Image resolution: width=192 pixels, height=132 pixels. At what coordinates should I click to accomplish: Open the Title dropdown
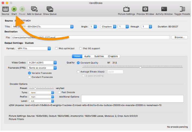(42, 27)
